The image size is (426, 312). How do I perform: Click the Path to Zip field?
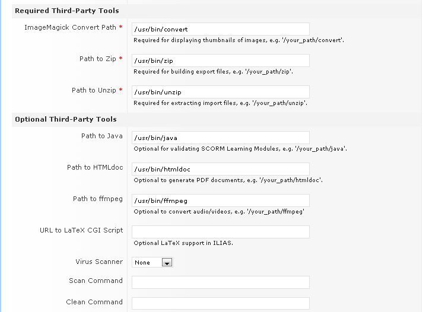click(220, 61)
